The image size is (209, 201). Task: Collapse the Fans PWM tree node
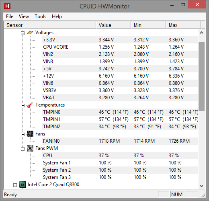pos(23,149)
